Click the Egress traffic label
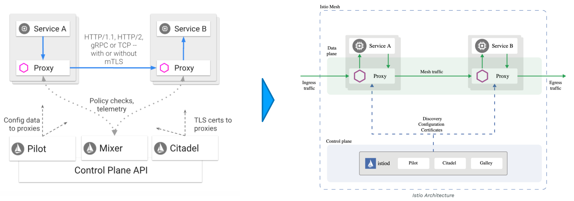Viewport: 574px width, 201px height. click(x=555, y=85)
